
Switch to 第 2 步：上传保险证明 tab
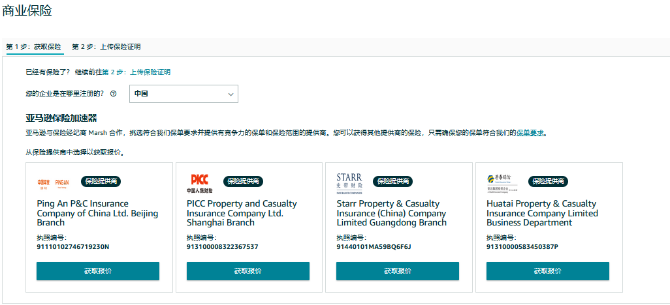tap(106, 47)
